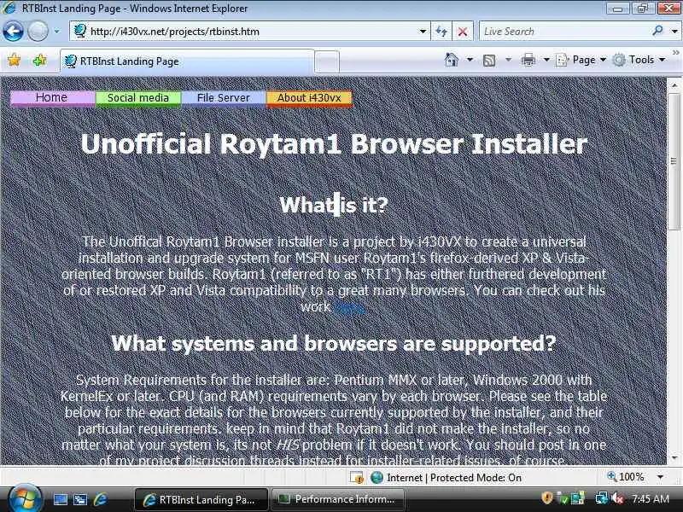Click the security shield tray icon
This screenshot has height=512, width=683.
click(547, 498)
